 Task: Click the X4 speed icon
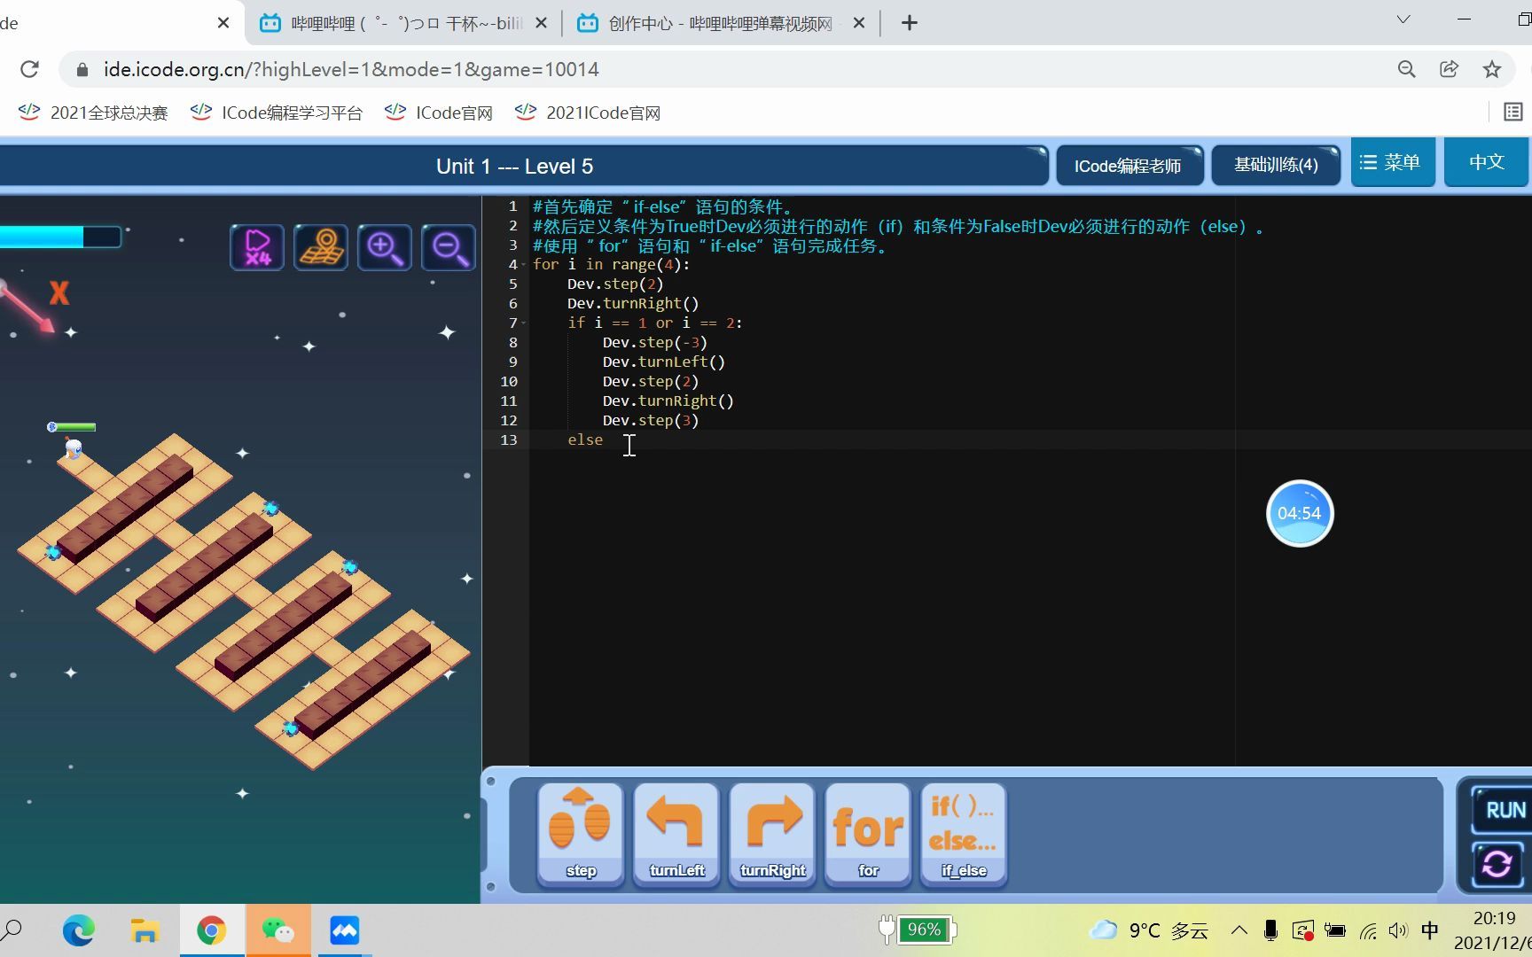tap(256, 247)
